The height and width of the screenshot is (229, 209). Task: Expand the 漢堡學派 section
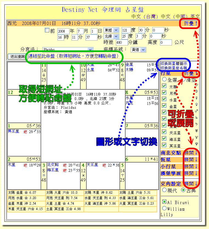(x=191, y=173)
